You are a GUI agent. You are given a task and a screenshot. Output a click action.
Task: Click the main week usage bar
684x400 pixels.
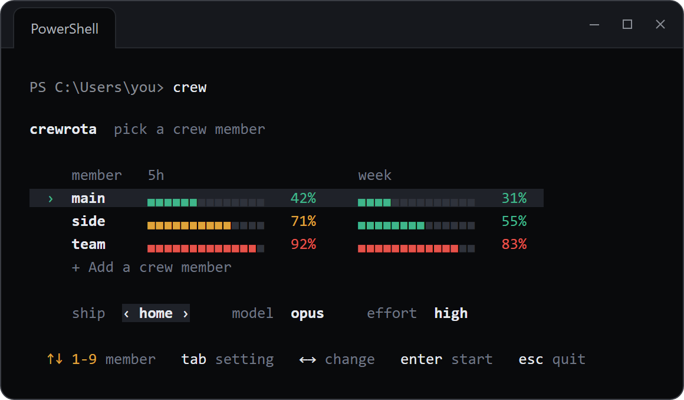tap(416, 202)
